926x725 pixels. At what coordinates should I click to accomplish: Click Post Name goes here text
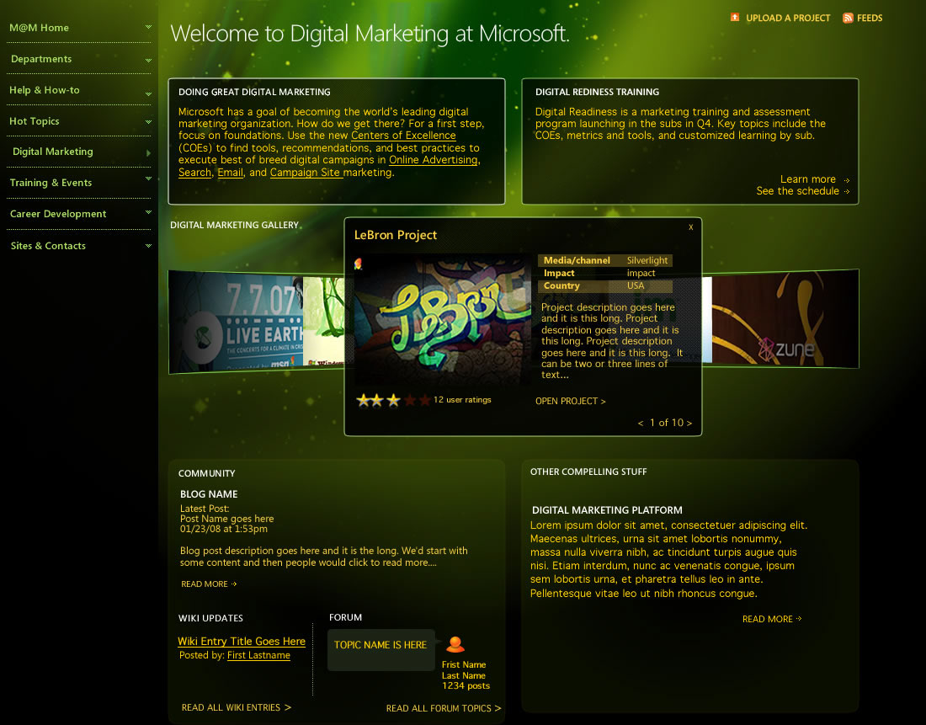pyautogui.click(x=226, y=519)
